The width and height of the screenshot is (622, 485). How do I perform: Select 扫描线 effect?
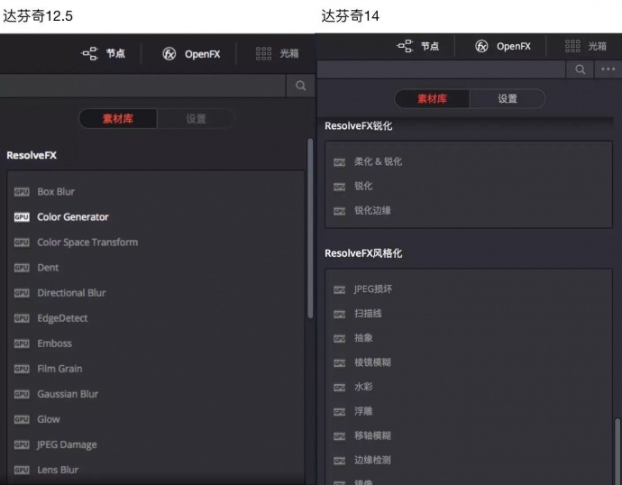click(368, 314)
